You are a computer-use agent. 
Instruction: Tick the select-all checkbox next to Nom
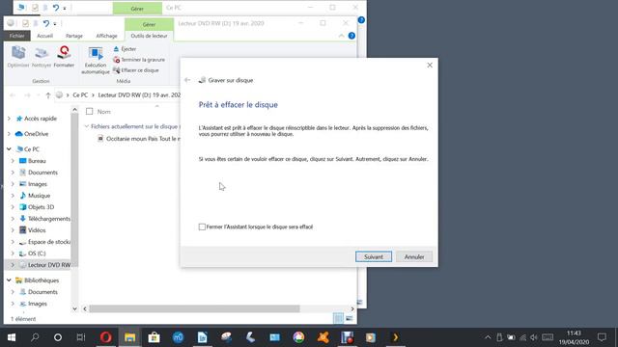(x=90, y=112)
